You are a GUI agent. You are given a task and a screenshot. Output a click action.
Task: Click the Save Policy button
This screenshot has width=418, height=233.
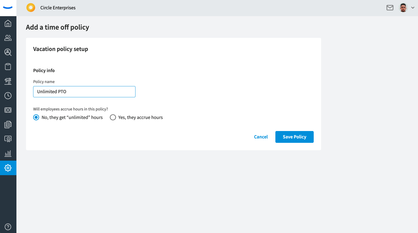point(295,137)
